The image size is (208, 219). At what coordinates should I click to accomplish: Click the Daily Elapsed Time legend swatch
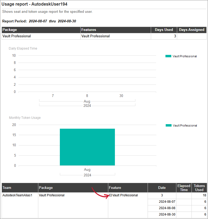tap(168, 56)
